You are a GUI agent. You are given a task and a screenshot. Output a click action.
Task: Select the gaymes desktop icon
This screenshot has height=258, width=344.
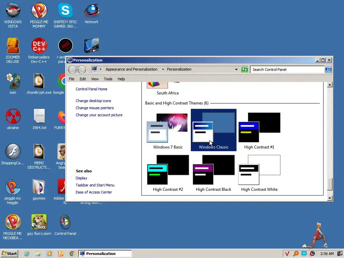[39, 189]
